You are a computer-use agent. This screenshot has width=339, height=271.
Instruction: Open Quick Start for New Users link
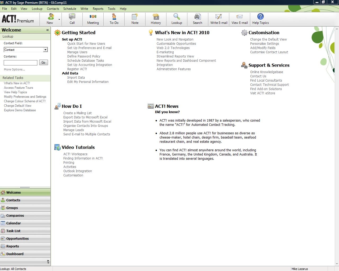(x=86, y=44)
